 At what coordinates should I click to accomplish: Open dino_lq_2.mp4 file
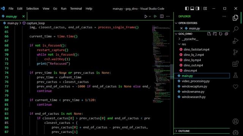pos(194,55)
